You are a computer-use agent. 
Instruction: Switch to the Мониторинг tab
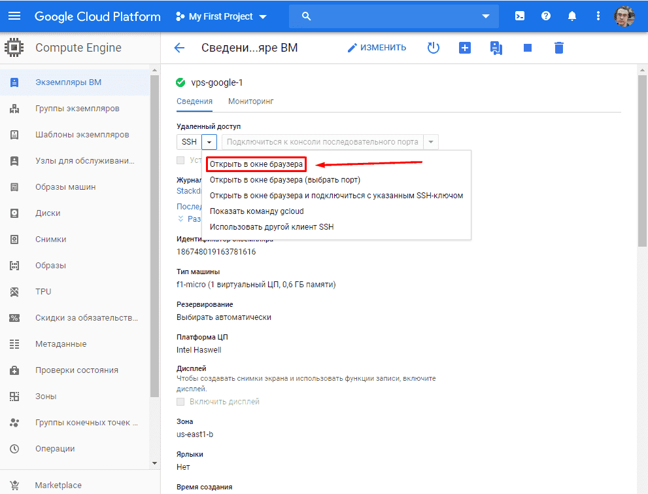[x=250, y=101]
